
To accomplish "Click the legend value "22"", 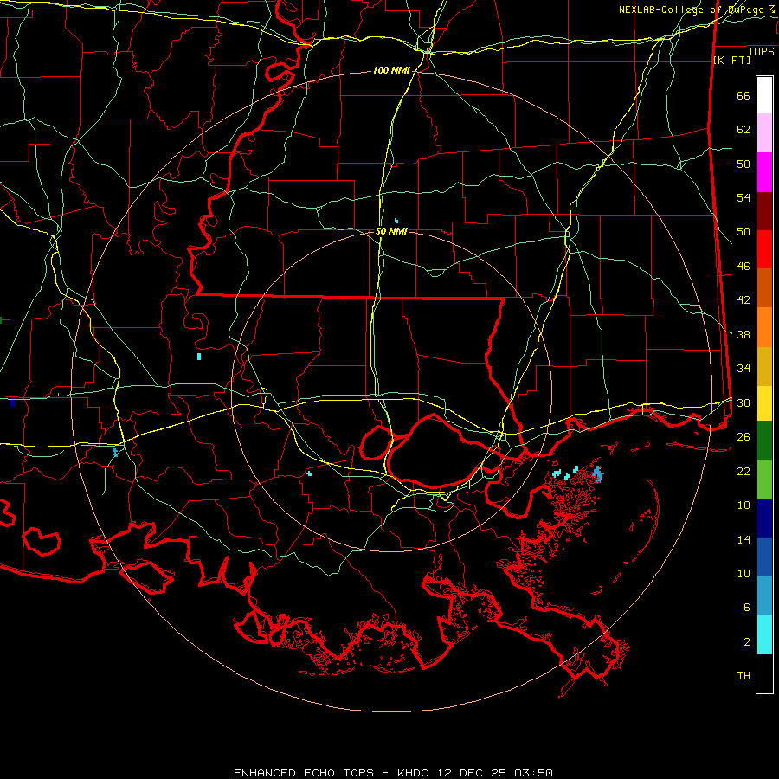I will [x=744, y=471].
